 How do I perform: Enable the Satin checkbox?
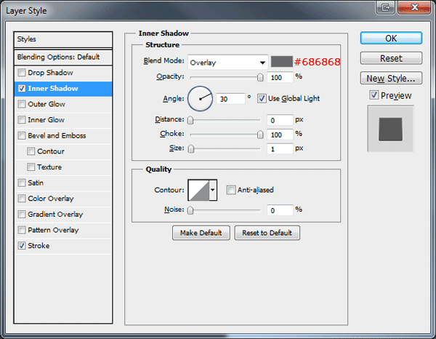(x=22, y=183)
